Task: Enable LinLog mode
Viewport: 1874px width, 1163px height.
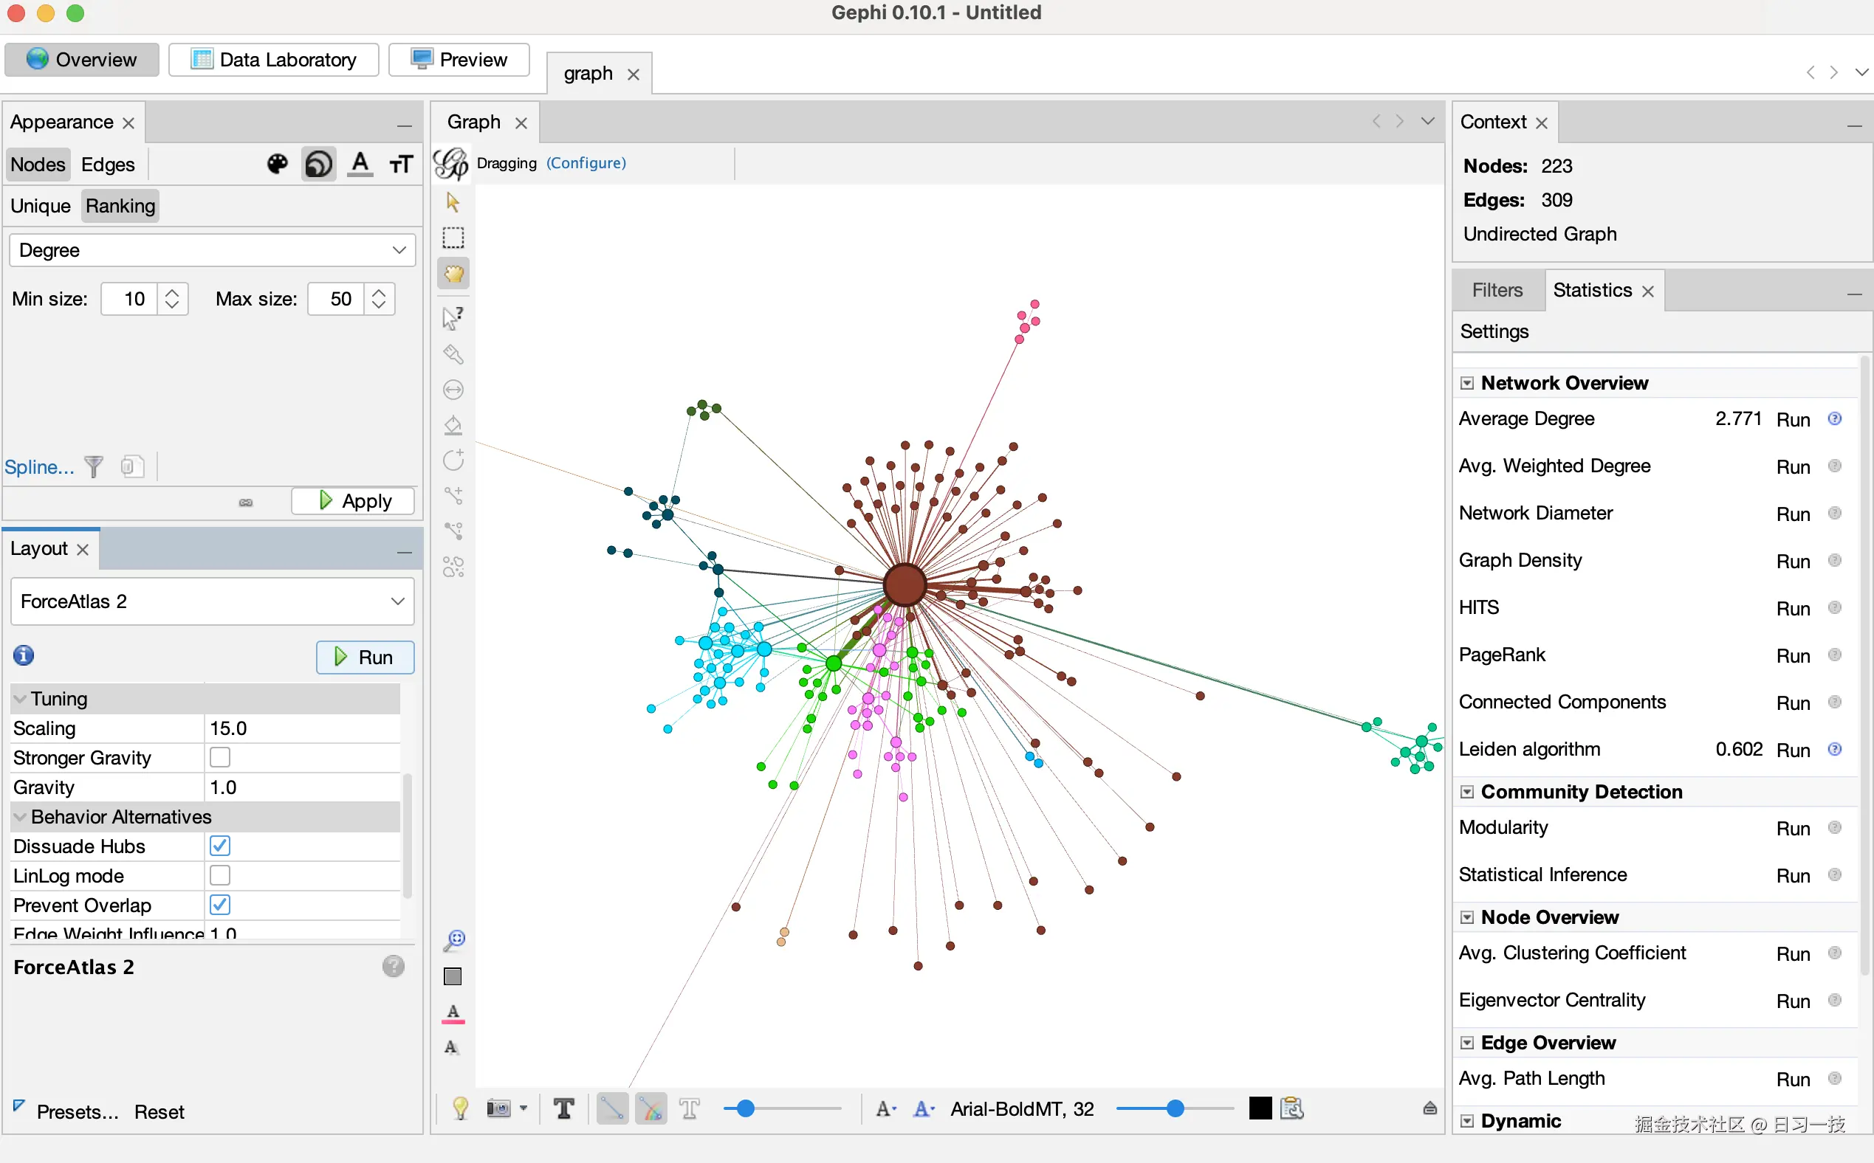Action: click(221, 874)
